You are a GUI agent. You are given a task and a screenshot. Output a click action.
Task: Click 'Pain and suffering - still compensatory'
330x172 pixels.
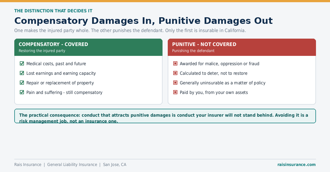[x=64, y=93]
